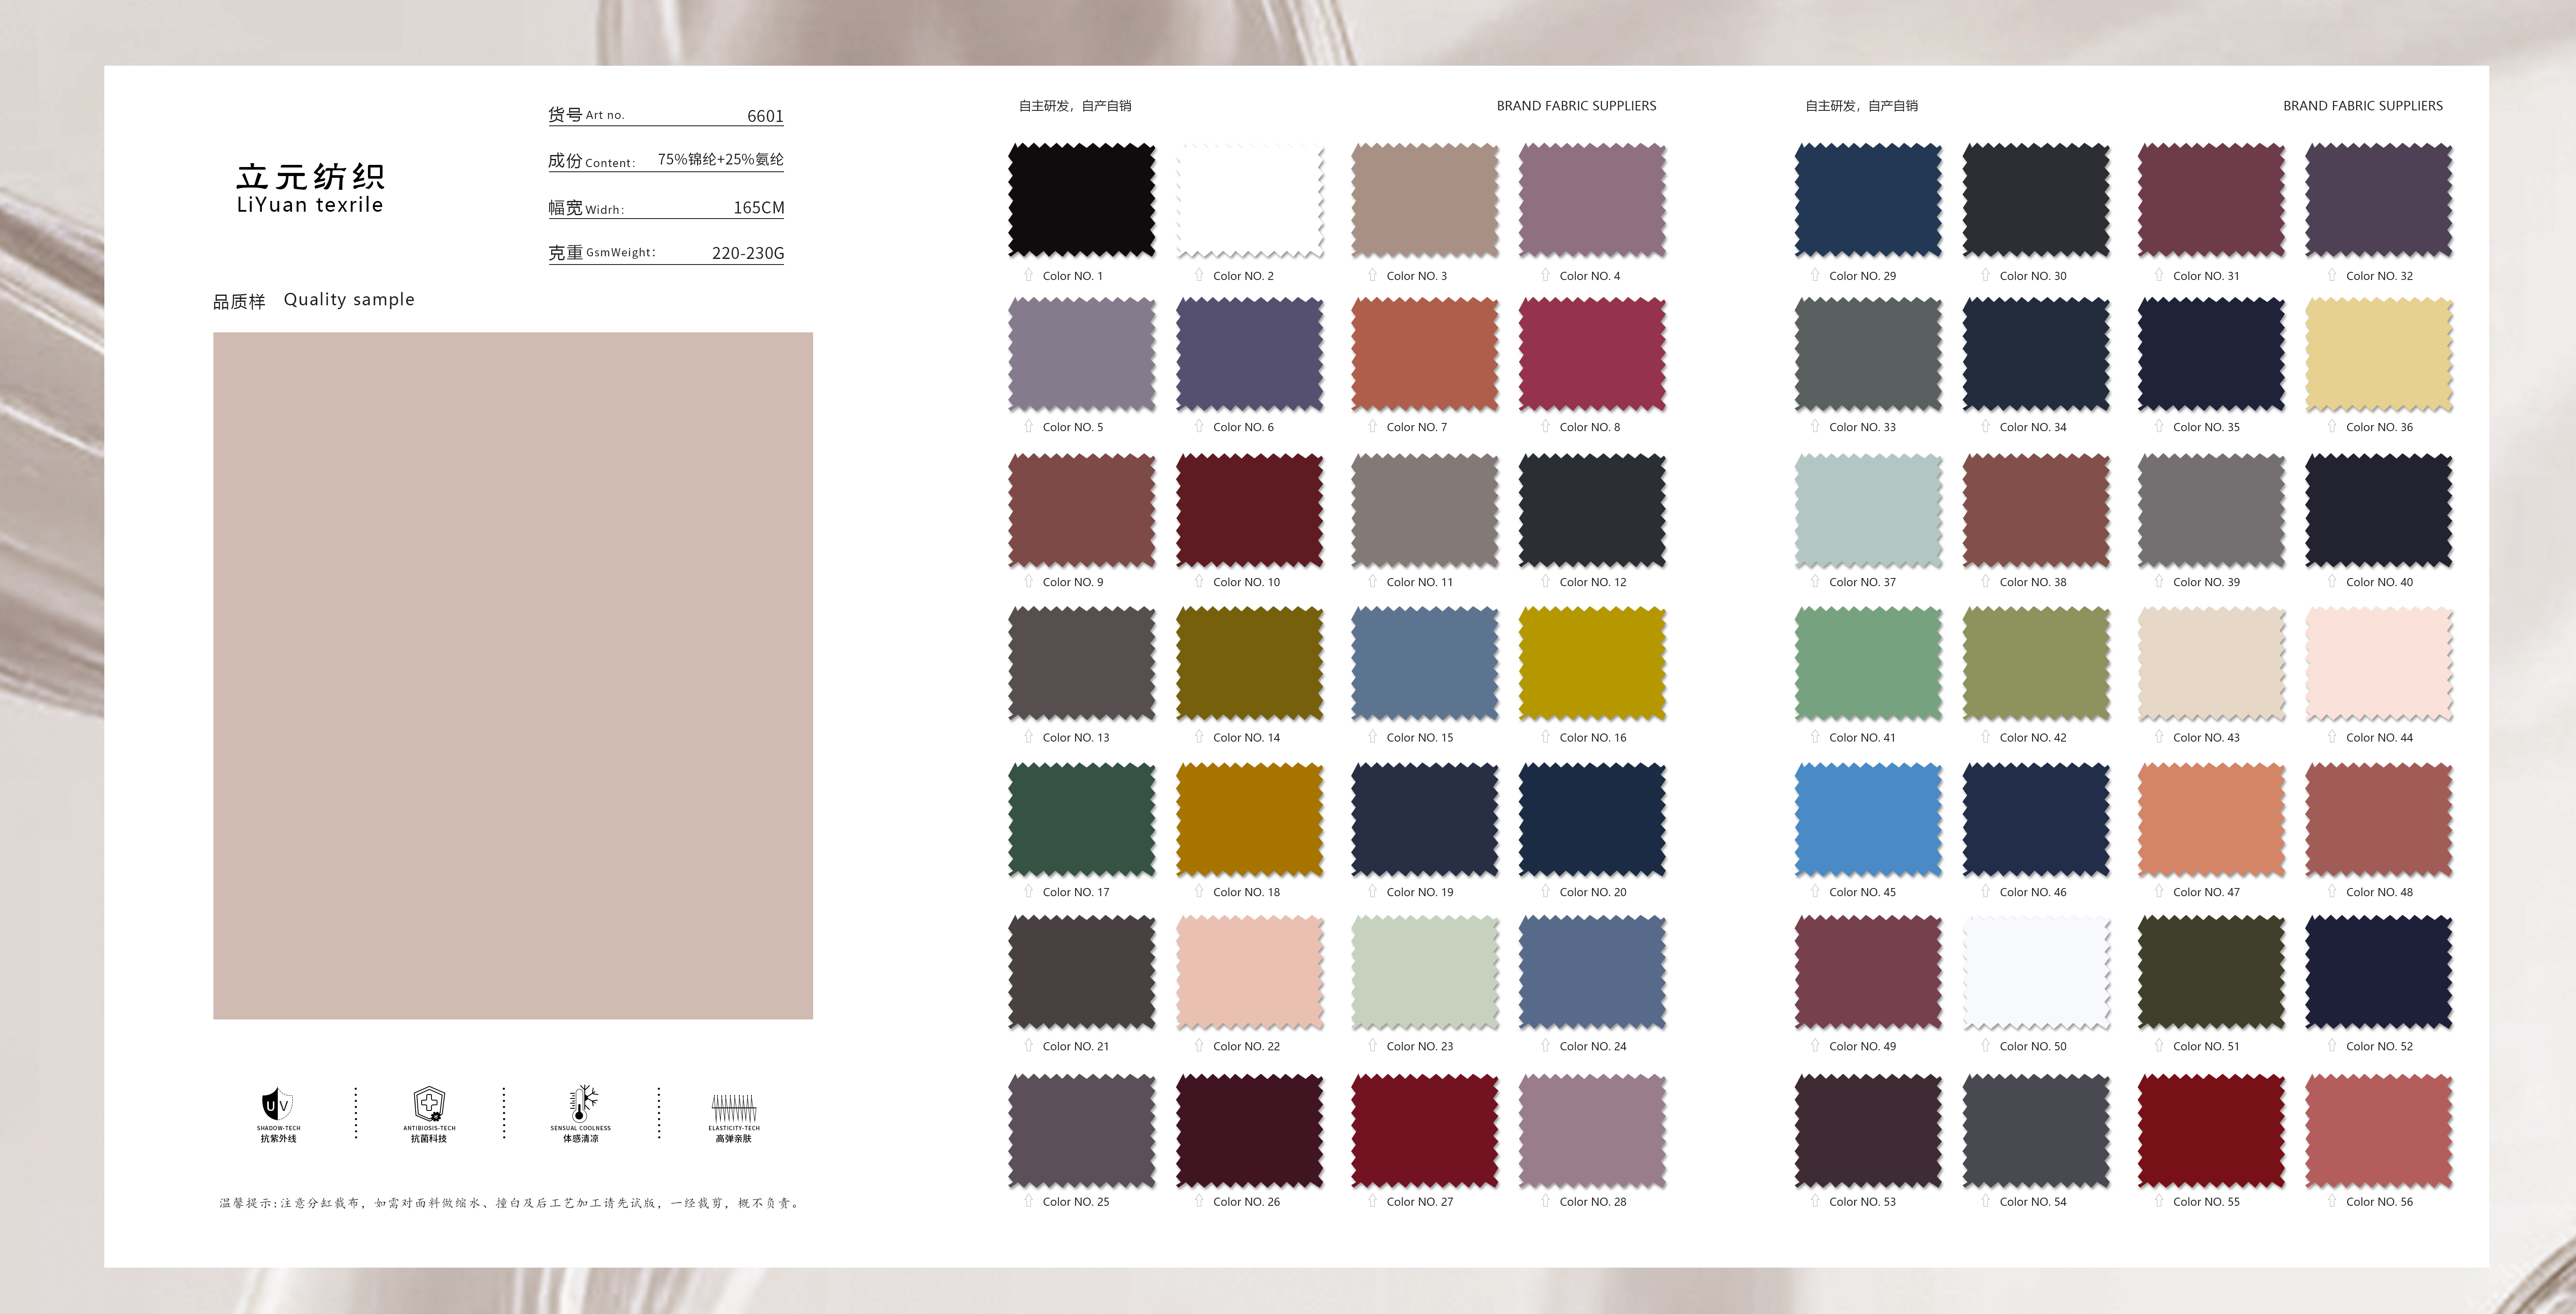2576x1314 pixels.
Task: Choose the cream Color NO. 43 swatch
Action: (x=2211, y=663)
